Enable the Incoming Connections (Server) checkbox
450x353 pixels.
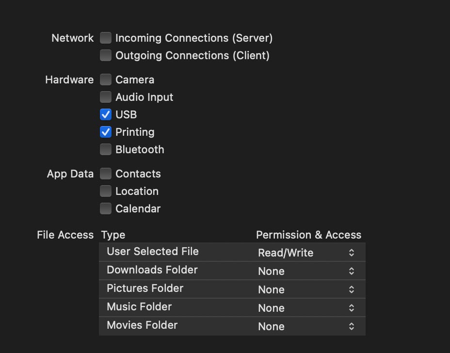[x=106, y=38]
